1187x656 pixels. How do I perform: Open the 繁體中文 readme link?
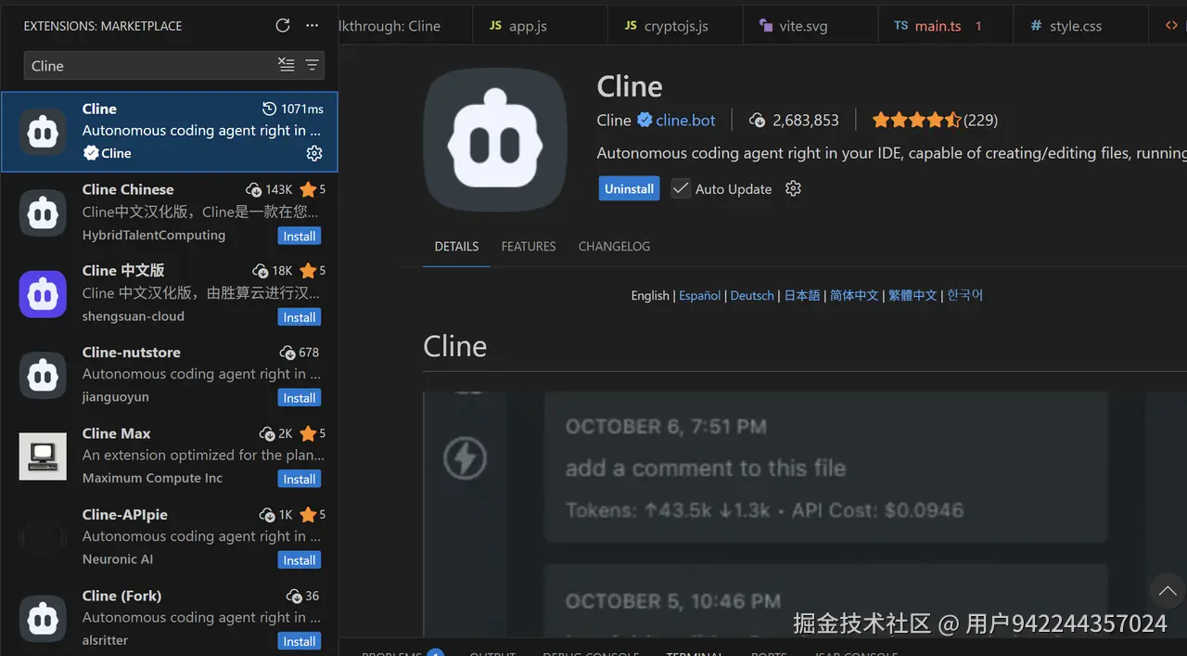(x=913, y=295)
